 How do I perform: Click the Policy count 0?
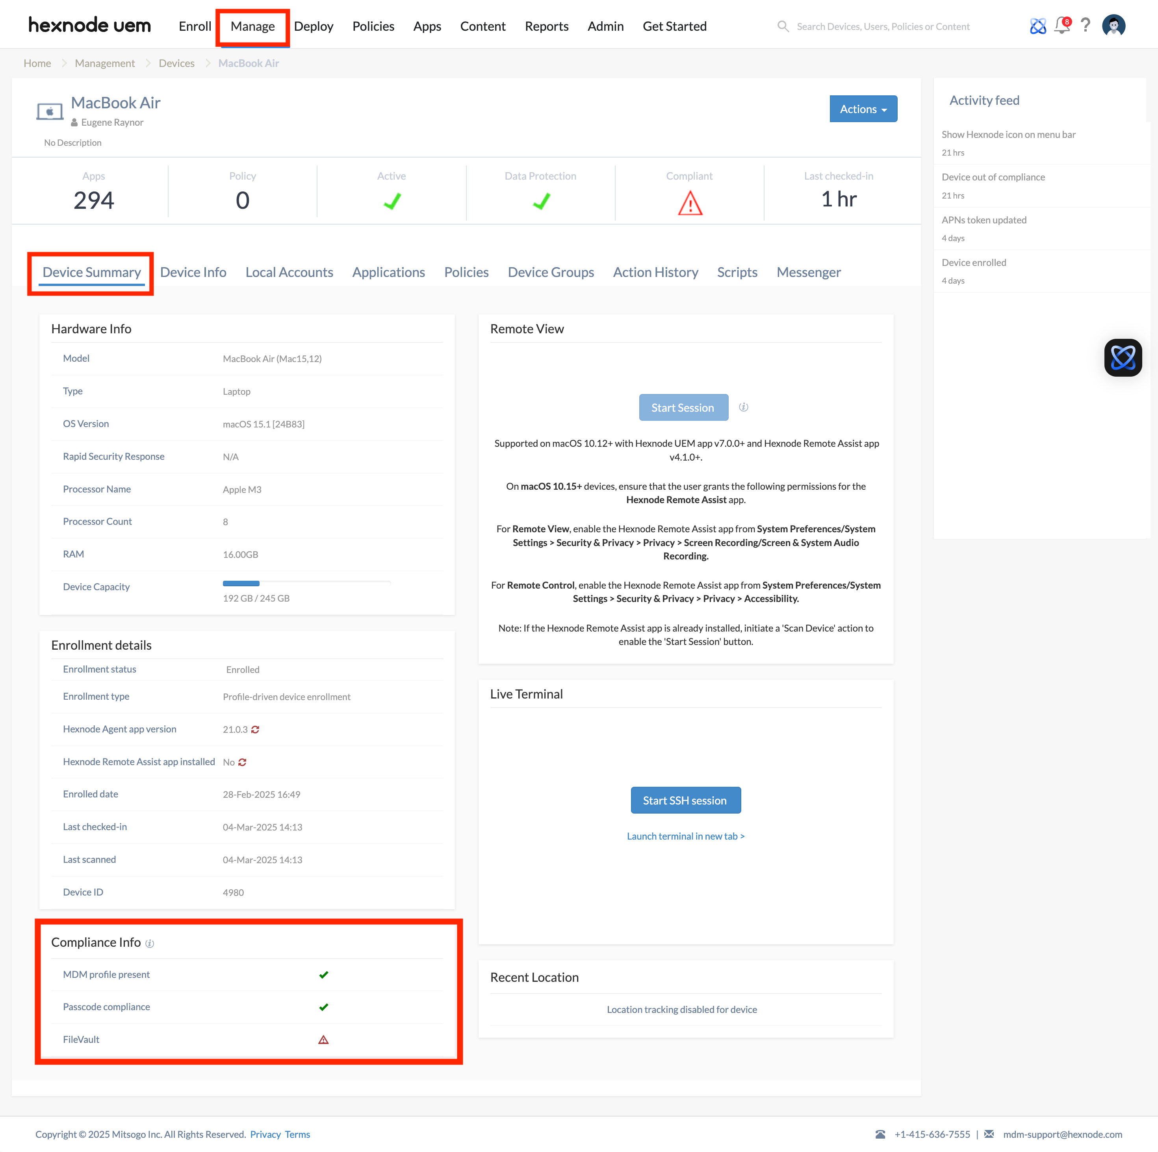click(242, 200)
